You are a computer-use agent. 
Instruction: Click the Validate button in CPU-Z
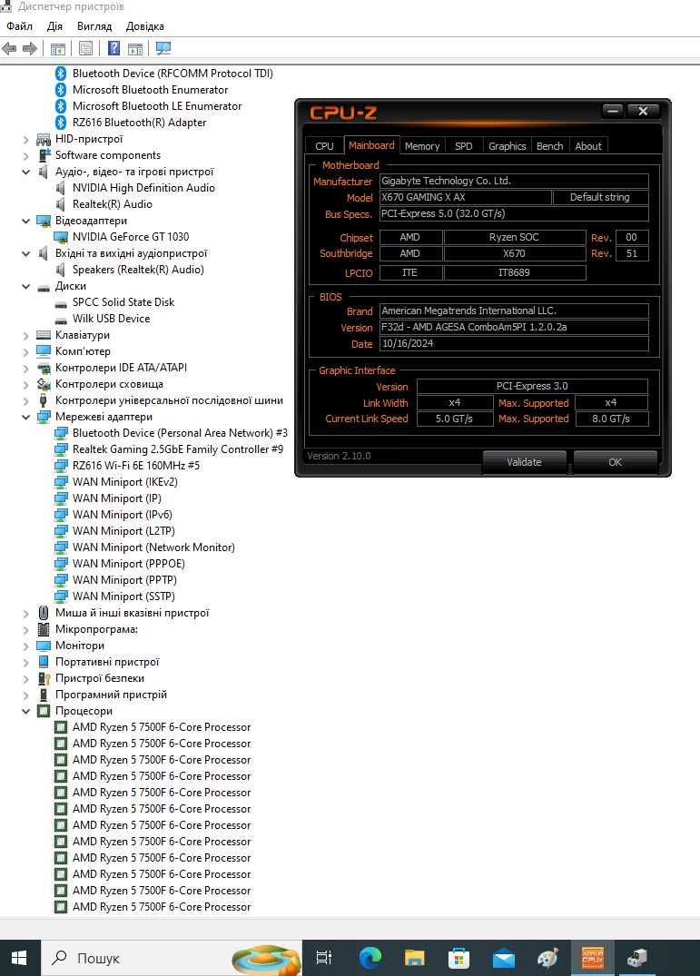pos(524,462)
